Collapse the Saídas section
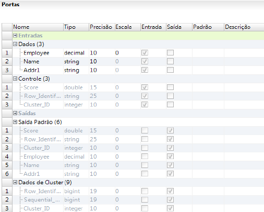Screen dimensions: 264x212 pyautogui.click(x=15, y=113)
